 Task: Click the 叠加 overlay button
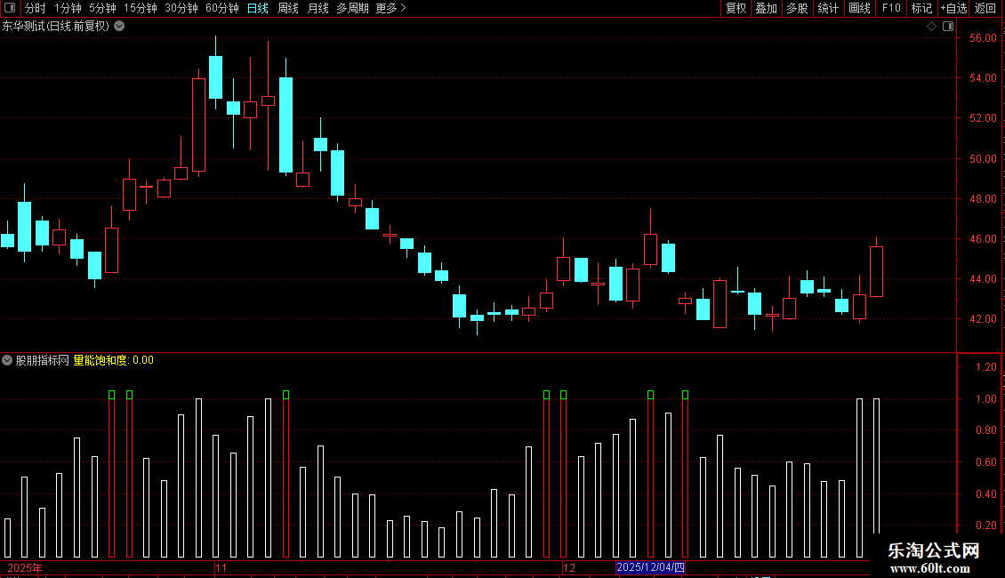point(766,8)
